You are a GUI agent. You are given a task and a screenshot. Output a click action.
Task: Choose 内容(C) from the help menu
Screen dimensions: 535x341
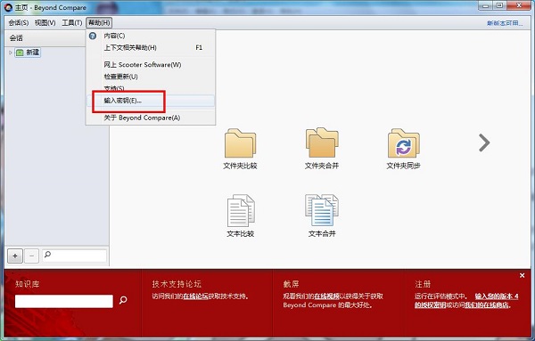(x=151, y=36)
